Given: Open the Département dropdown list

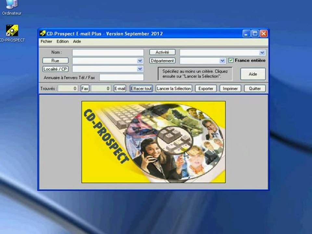Looking at the screenshot, I should (x=222, y=61).
